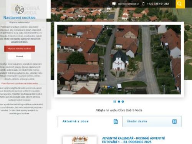Open the red more information cookies link

[20, 83]
